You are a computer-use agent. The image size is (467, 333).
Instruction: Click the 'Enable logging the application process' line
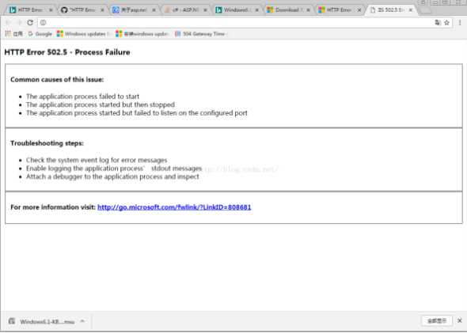[114, 168]
